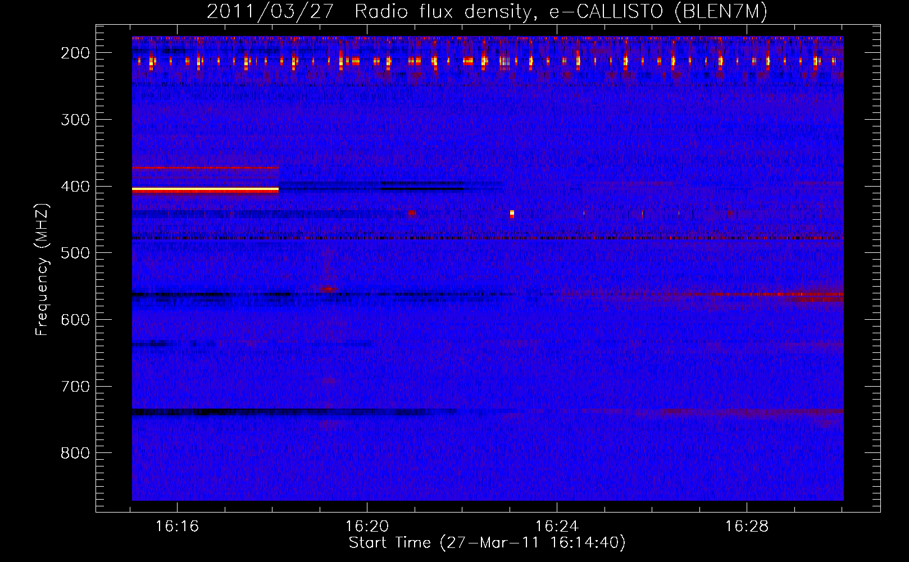
Task: Click the 800 frequency tick label
Action: 75,453
